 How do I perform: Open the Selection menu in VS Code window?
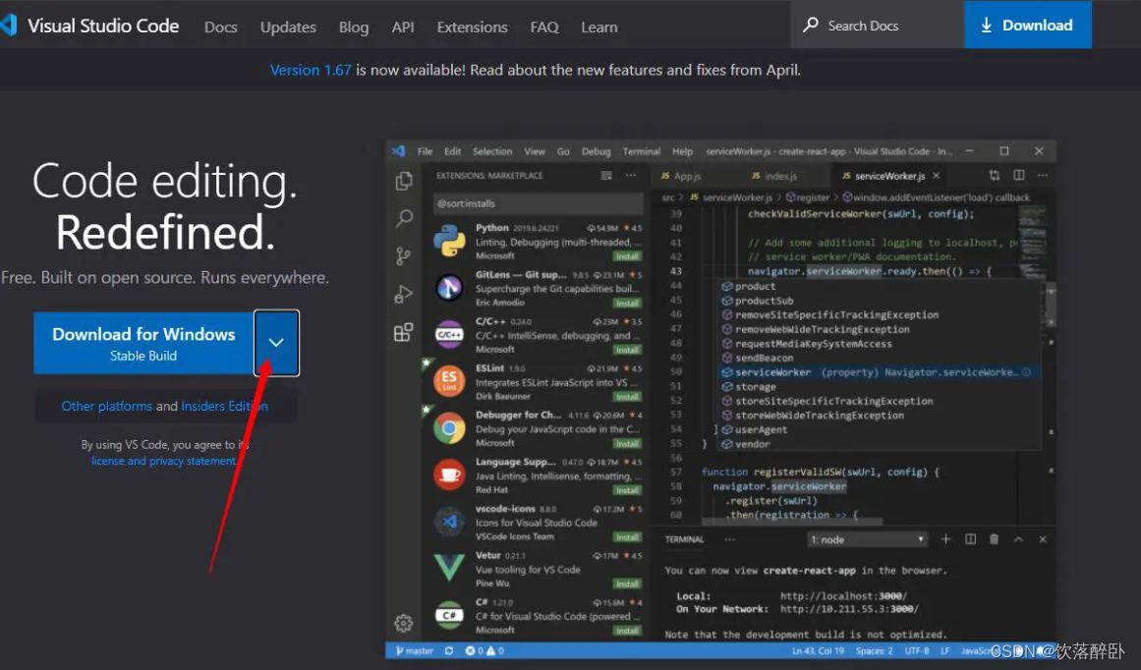point(492,151)
